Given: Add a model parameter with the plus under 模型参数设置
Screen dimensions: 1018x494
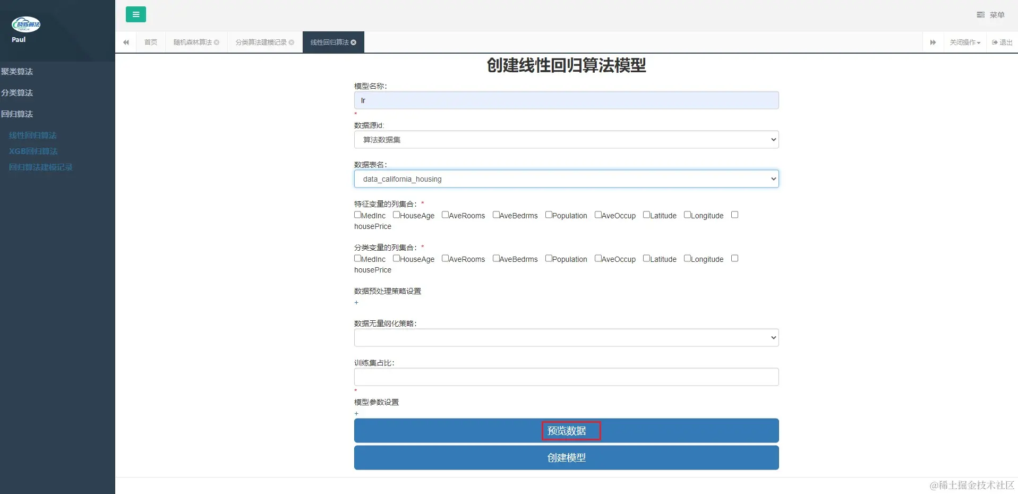Looking at the screenshot, I should point(356,414).
